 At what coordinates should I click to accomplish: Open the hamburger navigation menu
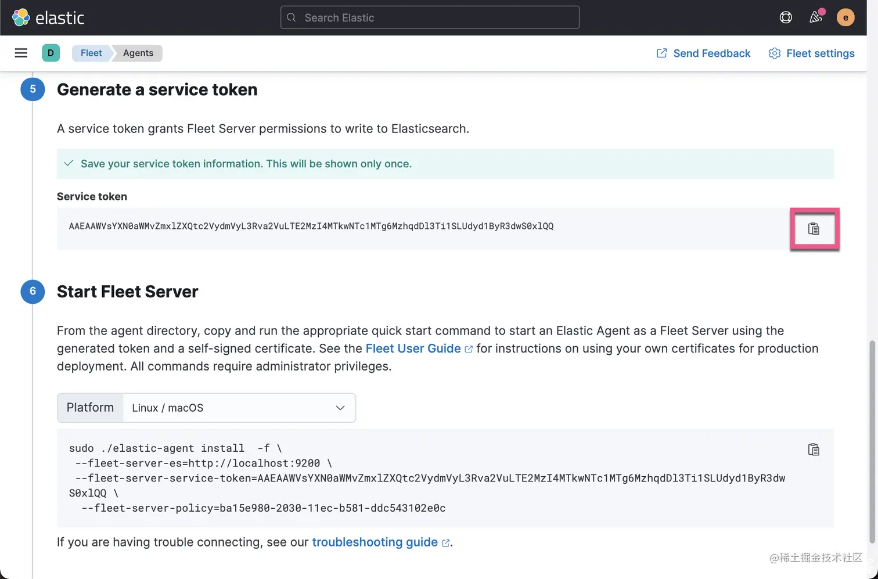[x=21, y=53]
